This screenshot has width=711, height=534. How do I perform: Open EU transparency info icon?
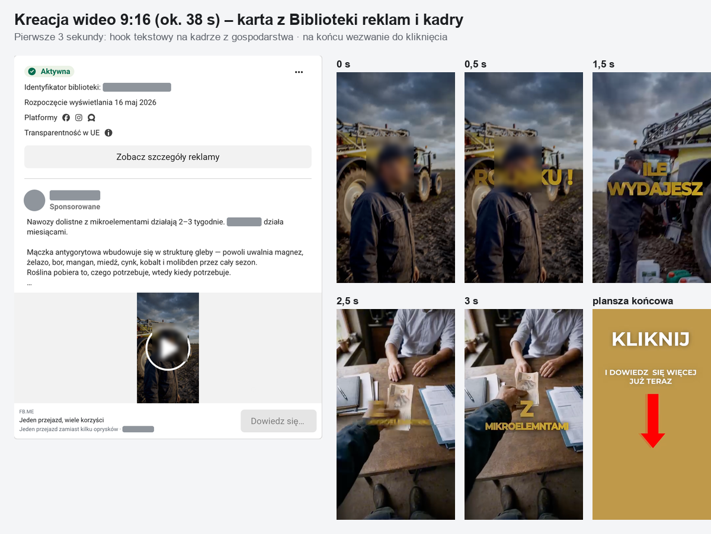click(108, 133)
